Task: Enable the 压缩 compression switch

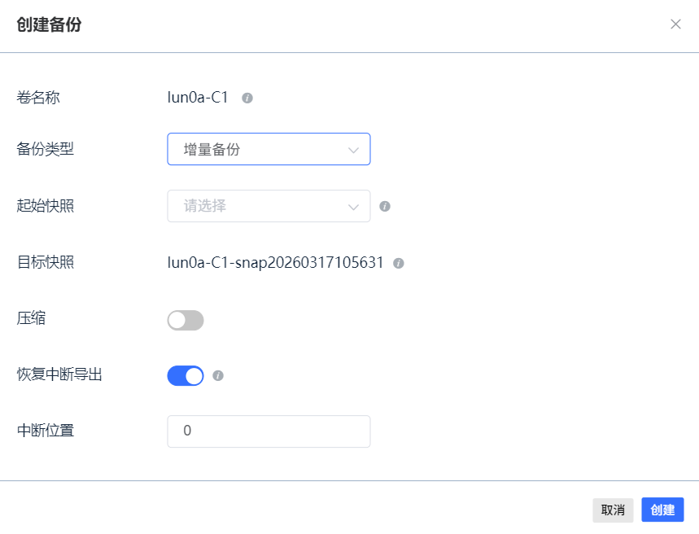Action: [186, 320]
